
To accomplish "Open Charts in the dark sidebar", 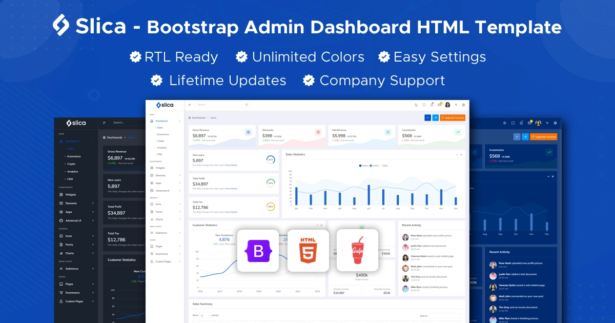I will click(x=70, y=253).
